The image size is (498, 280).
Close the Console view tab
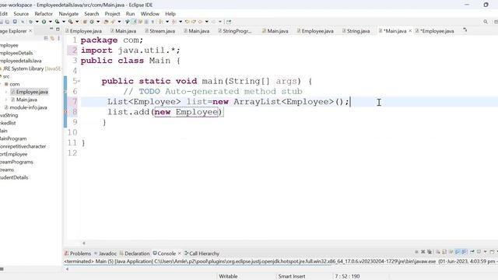click(x=180, y=254)
